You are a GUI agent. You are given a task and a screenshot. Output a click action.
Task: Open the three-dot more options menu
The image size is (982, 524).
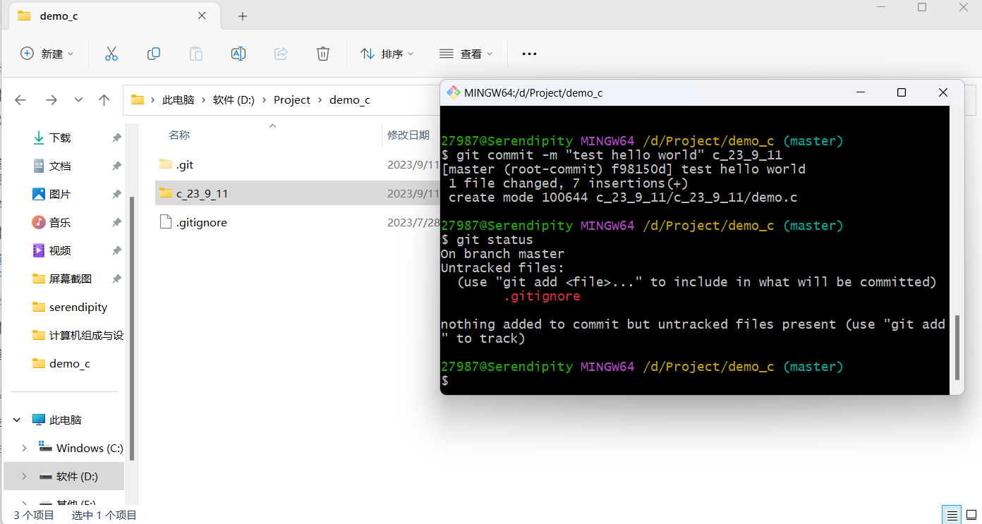pos(529,54)
